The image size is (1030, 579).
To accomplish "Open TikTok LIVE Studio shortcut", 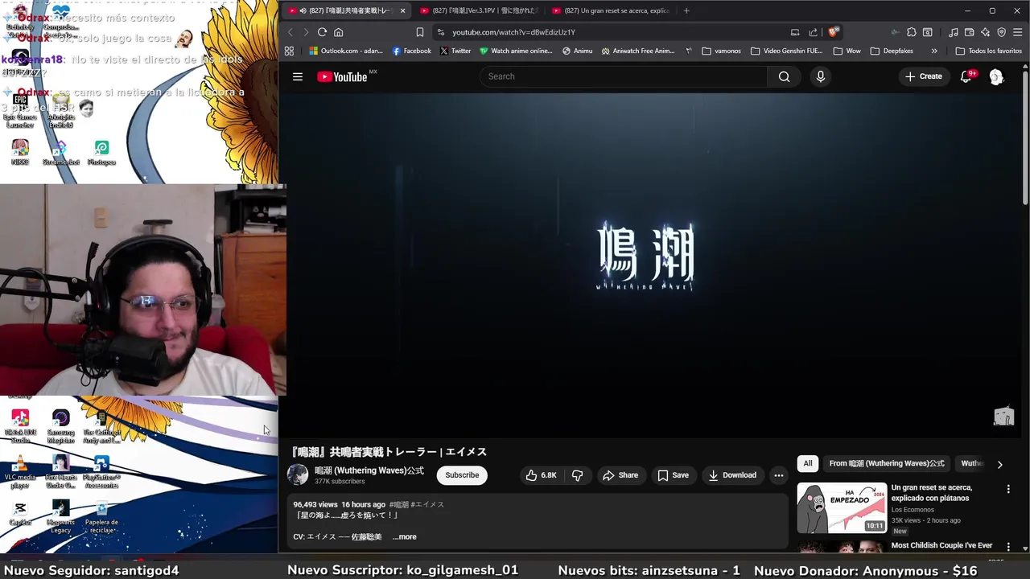I will tap(20, 426).
